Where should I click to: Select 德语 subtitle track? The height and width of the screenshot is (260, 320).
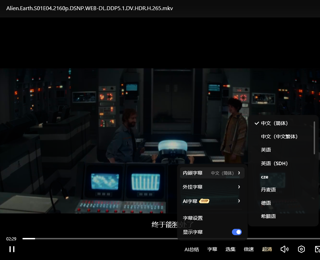pyautogui.click(x=266, y=203)
